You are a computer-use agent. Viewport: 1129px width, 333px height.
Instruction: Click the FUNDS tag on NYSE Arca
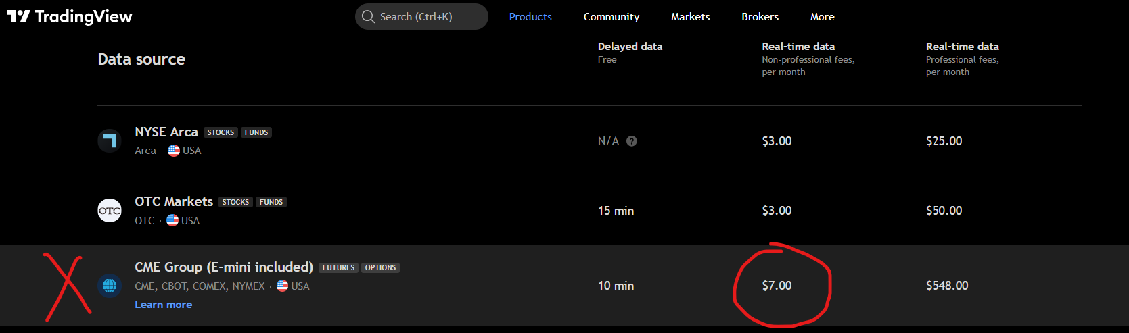pyautogui.click(x=256, y=132)
